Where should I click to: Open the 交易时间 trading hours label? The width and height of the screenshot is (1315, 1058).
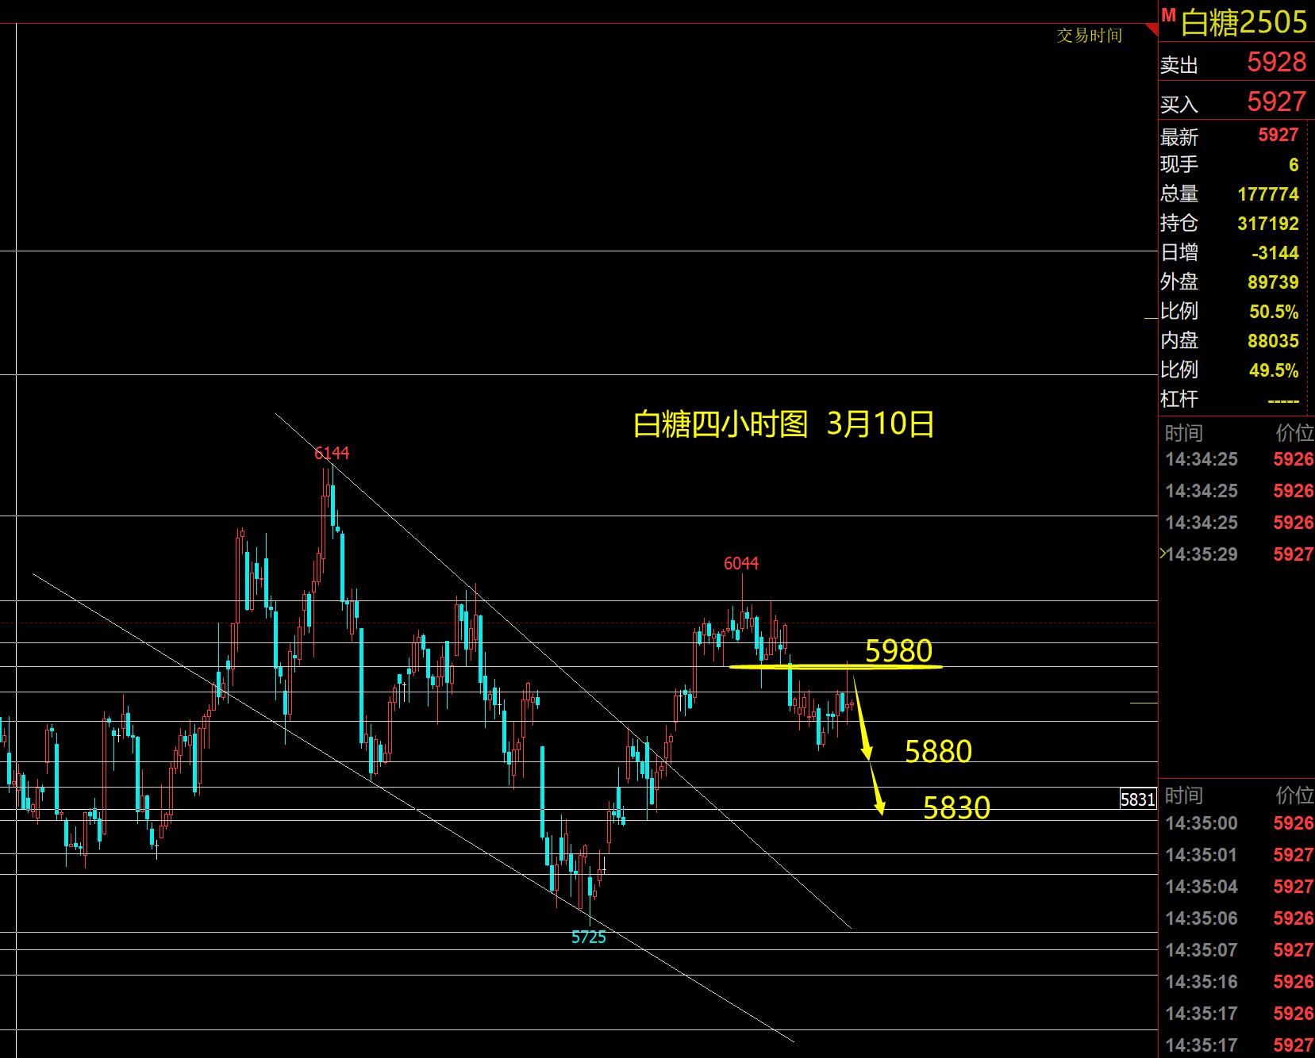(x=1089, y=36)
